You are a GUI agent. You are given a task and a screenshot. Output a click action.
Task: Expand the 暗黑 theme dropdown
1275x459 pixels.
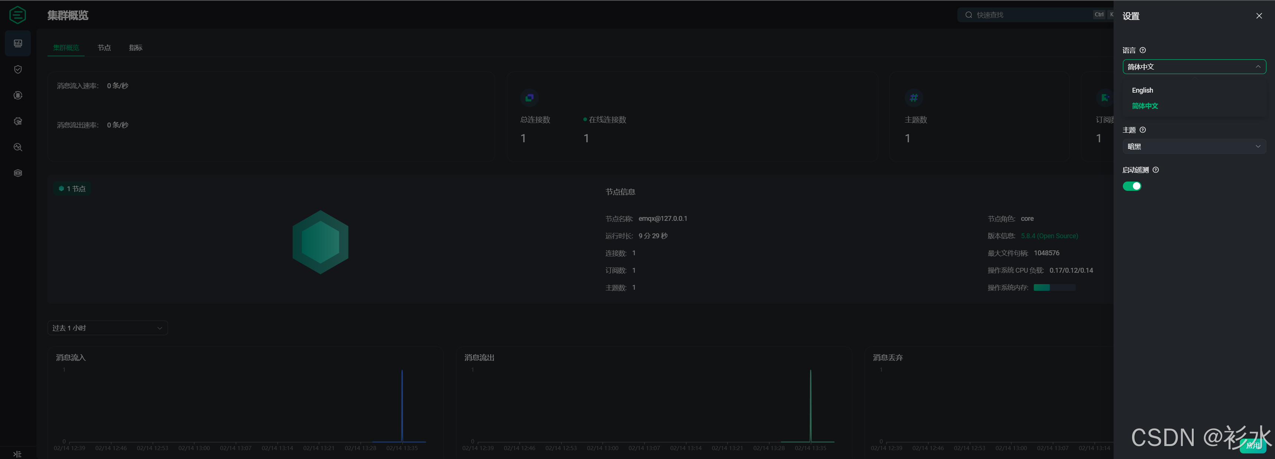pos(1193,146)
